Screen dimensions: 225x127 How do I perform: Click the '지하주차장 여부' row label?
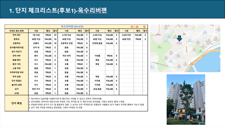(17, 72)
